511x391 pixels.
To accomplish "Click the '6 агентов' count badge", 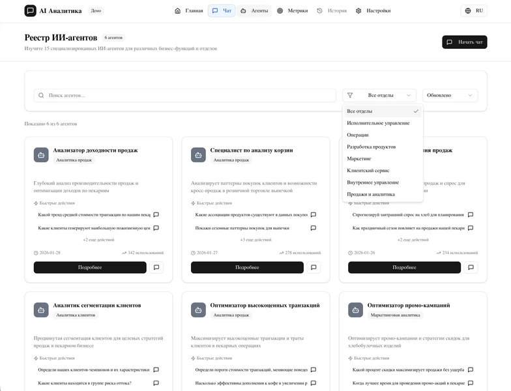I will tap(113, 38).
